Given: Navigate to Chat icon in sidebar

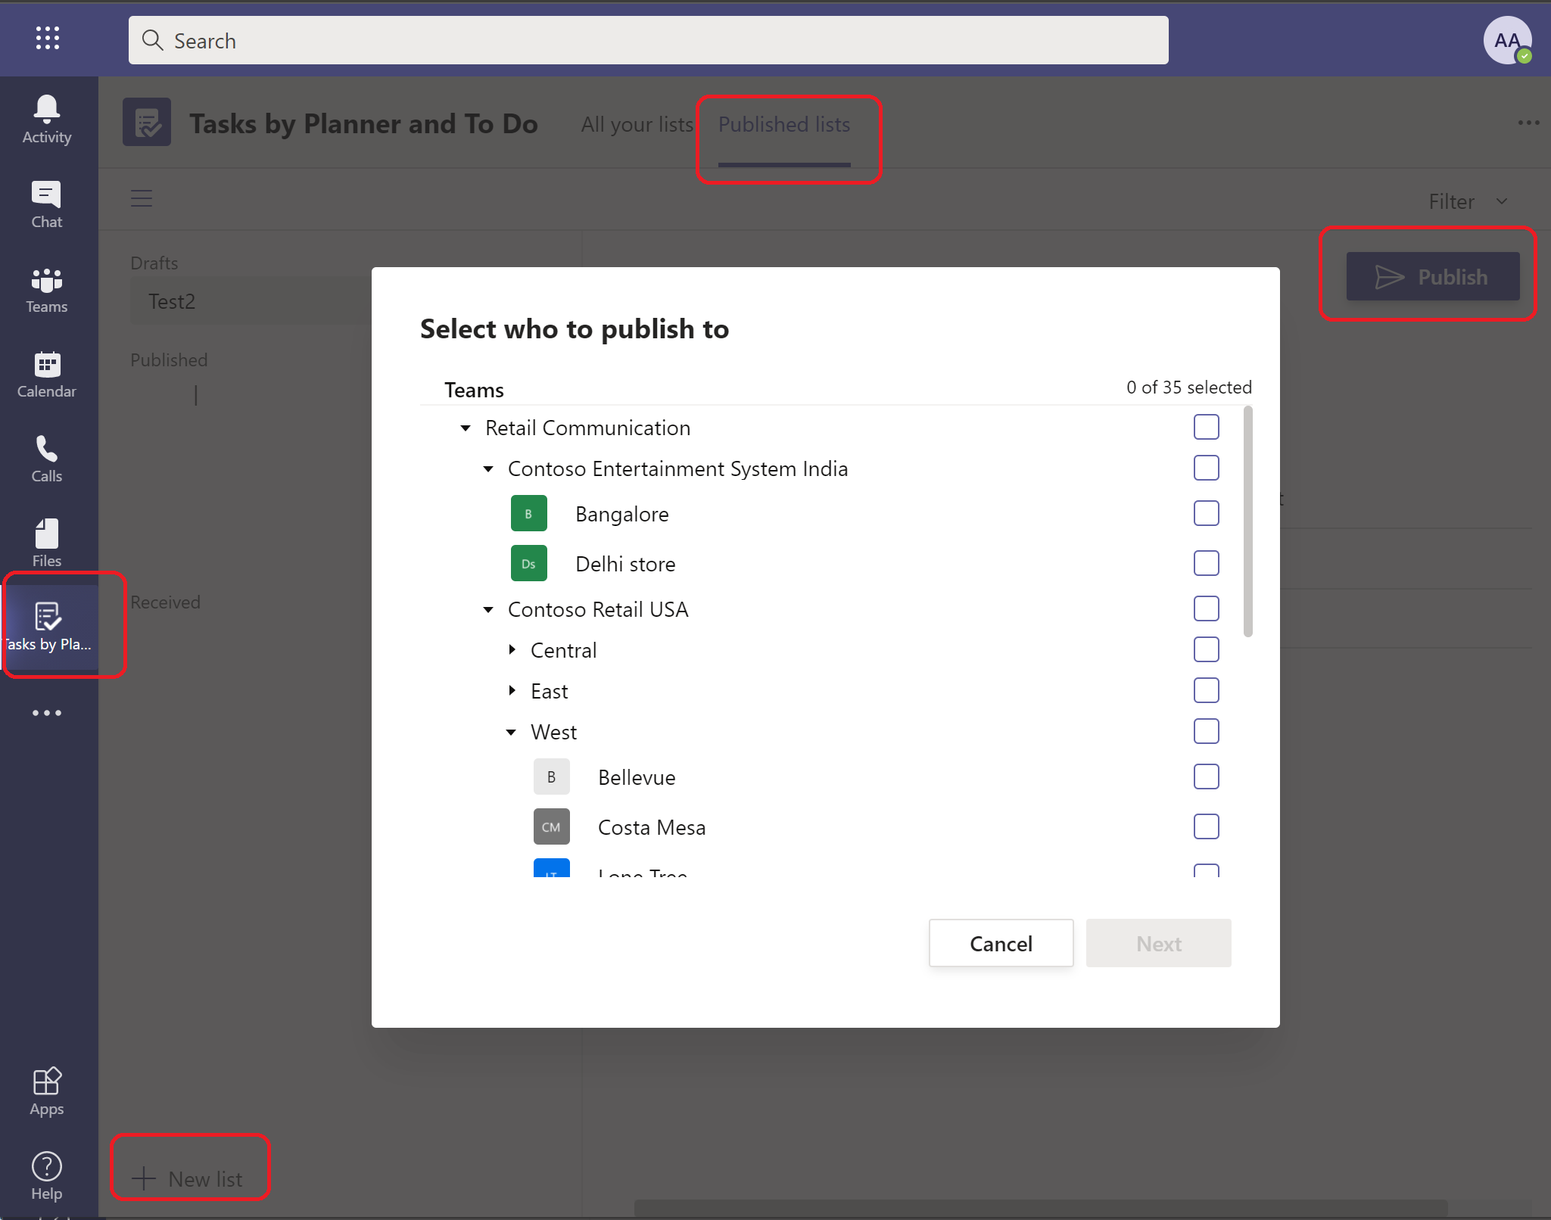Looking at the screenshot, I should [48, 204].
